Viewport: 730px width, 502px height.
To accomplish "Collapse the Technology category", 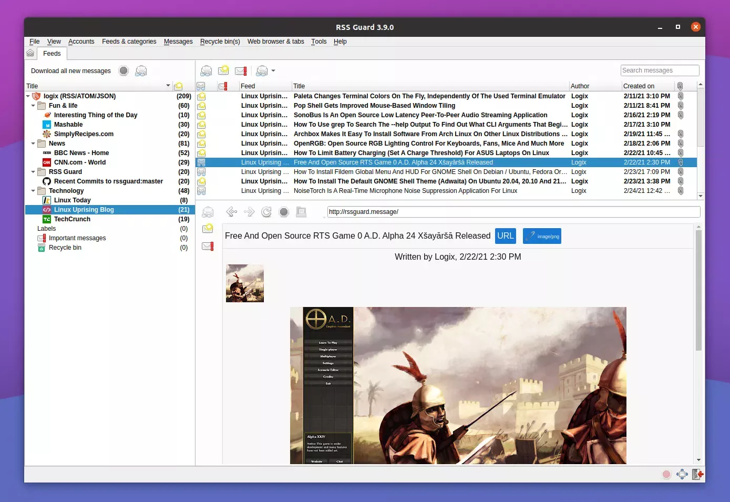I will tap(33, 191).
